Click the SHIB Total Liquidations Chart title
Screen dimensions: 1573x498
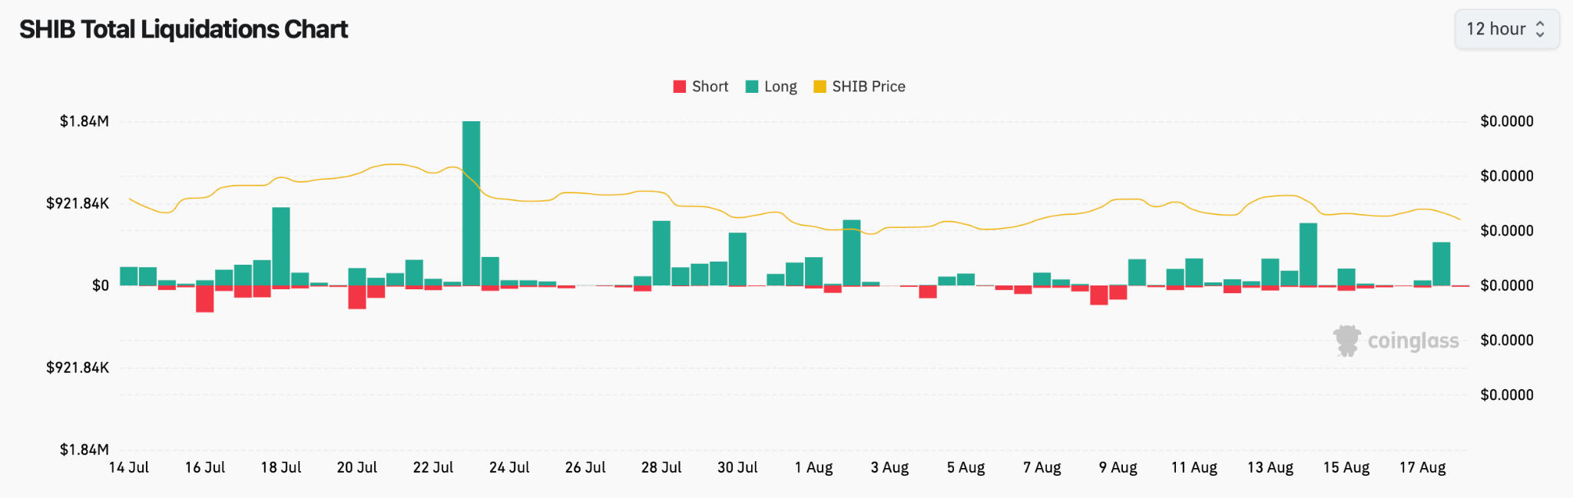tap(184, 29)
